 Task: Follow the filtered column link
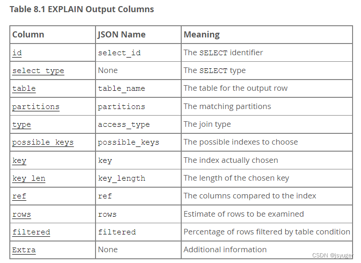pos(31,232)
